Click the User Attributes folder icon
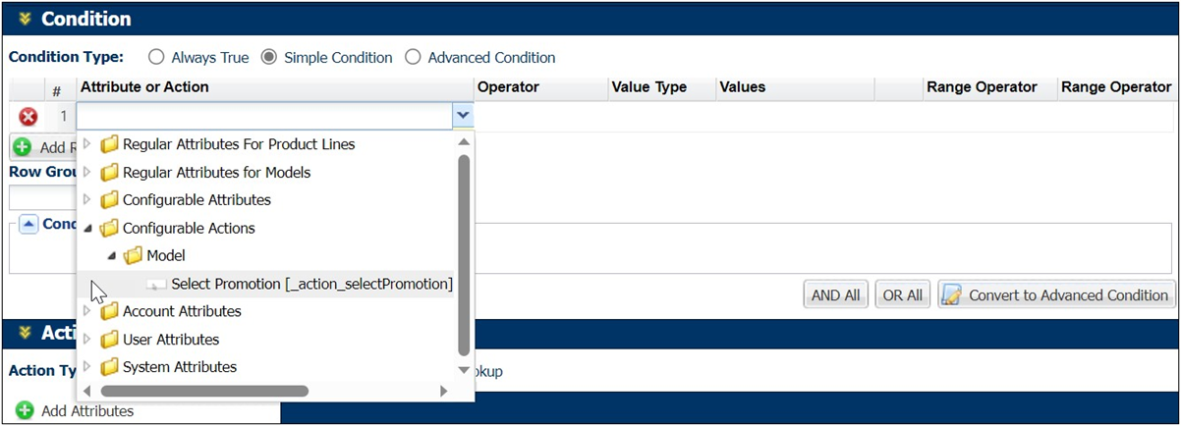Image resolution: width=1181 pixels, height=426 pixels. click(109, 340)
